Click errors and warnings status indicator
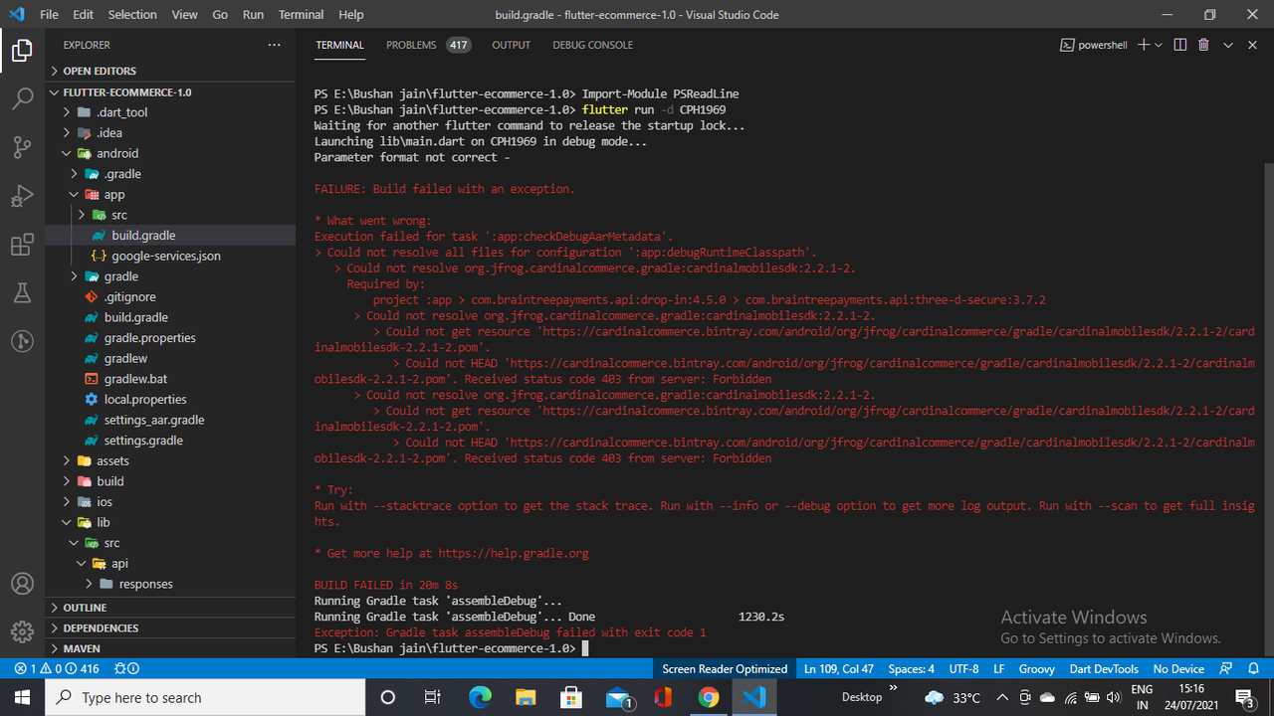Viewport: 1274px width, 716px height. [x=57, y=669]
